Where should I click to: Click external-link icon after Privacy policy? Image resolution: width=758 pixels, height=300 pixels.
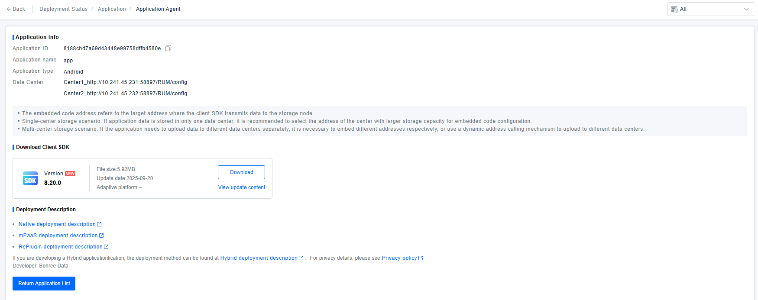click(421, 258)
